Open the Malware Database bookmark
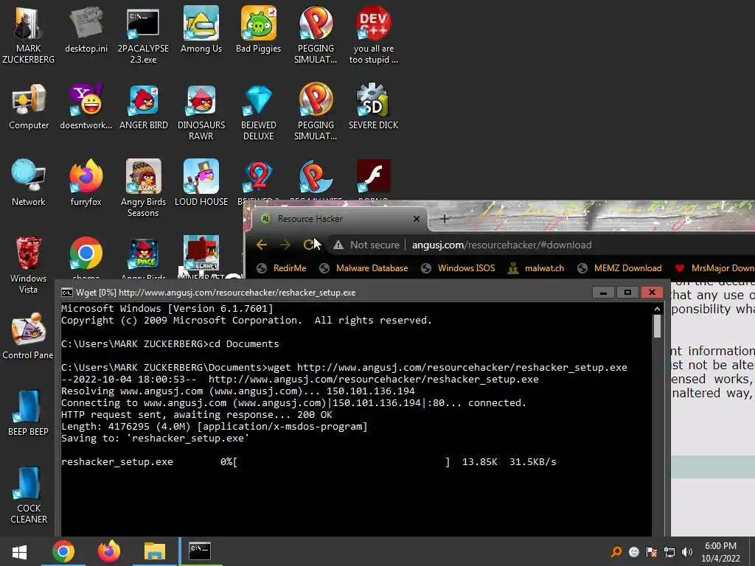Image resolution: width=755 pixels, height=566 pixels. [x=363, y=268]
